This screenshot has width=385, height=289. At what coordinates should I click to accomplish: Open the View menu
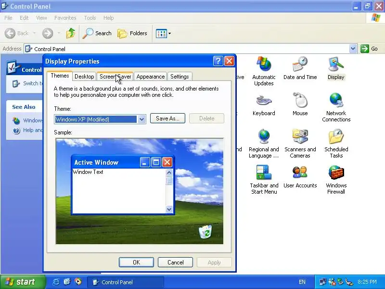point(41,18)
